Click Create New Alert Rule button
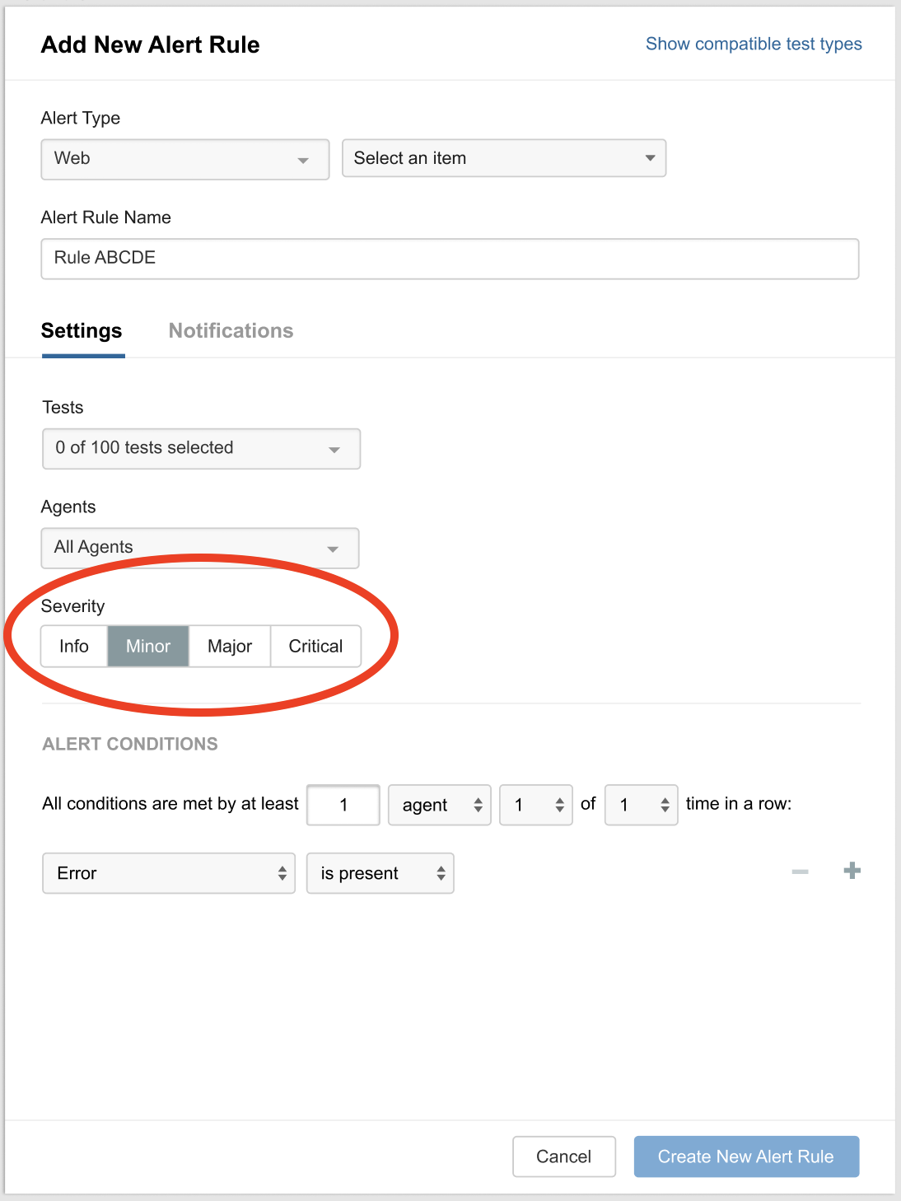 [x=746, y=1157]
